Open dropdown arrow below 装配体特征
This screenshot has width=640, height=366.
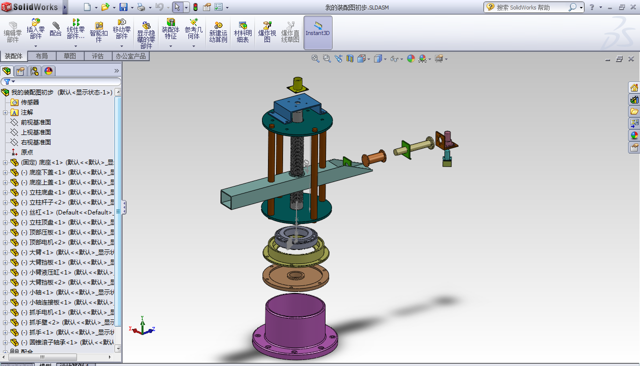[x=170, y=46]
